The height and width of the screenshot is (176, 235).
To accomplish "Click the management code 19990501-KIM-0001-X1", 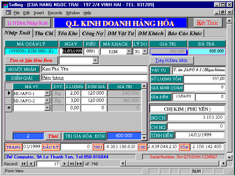I will (31, 51).
